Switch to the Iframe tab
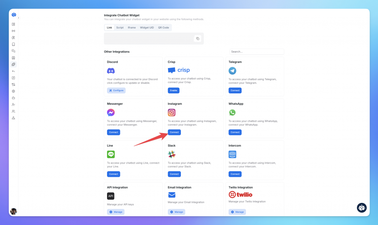This screenshot has width=378, height=225. [x=132, y=28]
